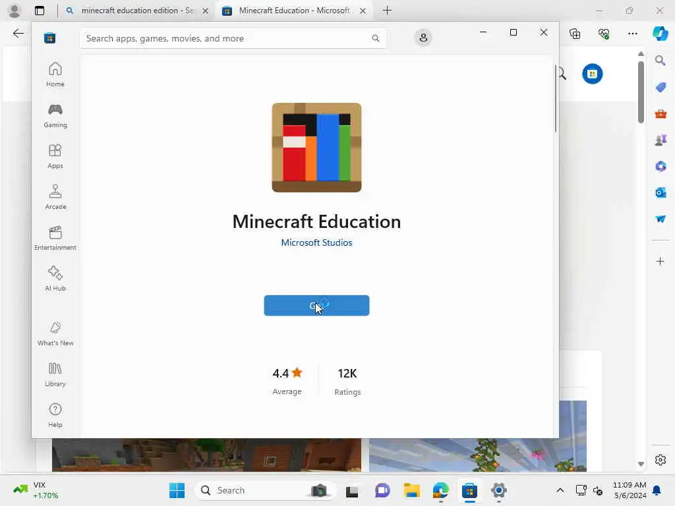Open Edge tab actions menu icon
Screen dimensions: 675x506
(x=40, y=11)
